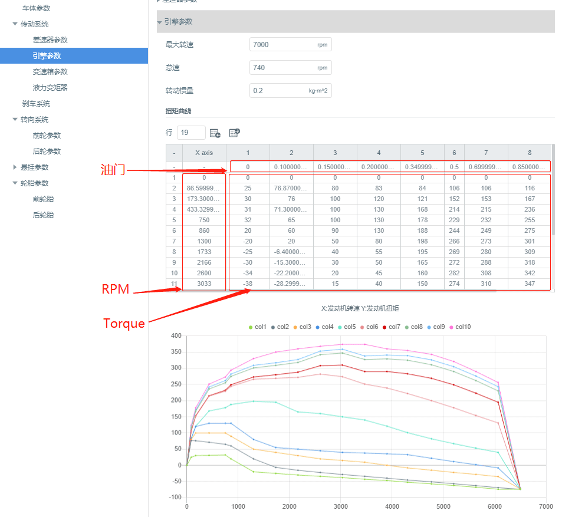Collapse the 引擎参数 section header
Viewport: 562px width, 517px height.
coord(356,22)
